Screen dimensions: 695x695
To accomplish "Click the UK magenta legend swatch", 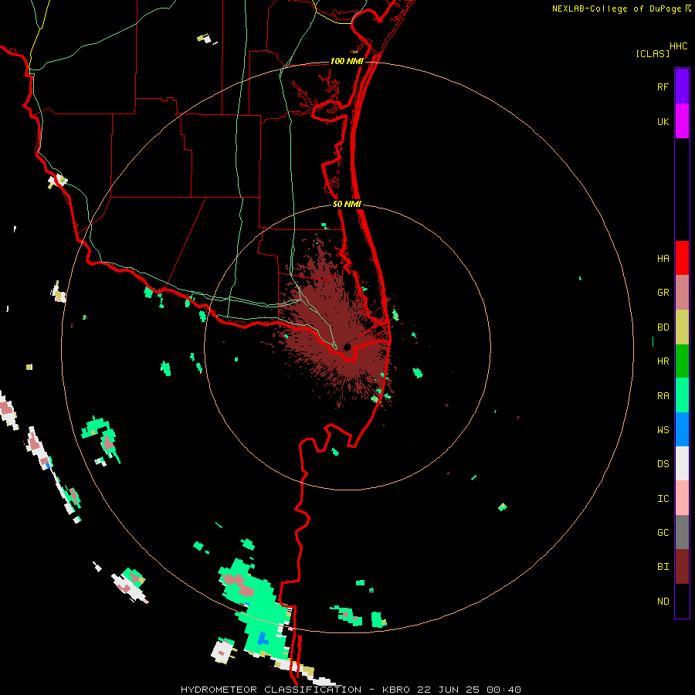I will (682, 121).
